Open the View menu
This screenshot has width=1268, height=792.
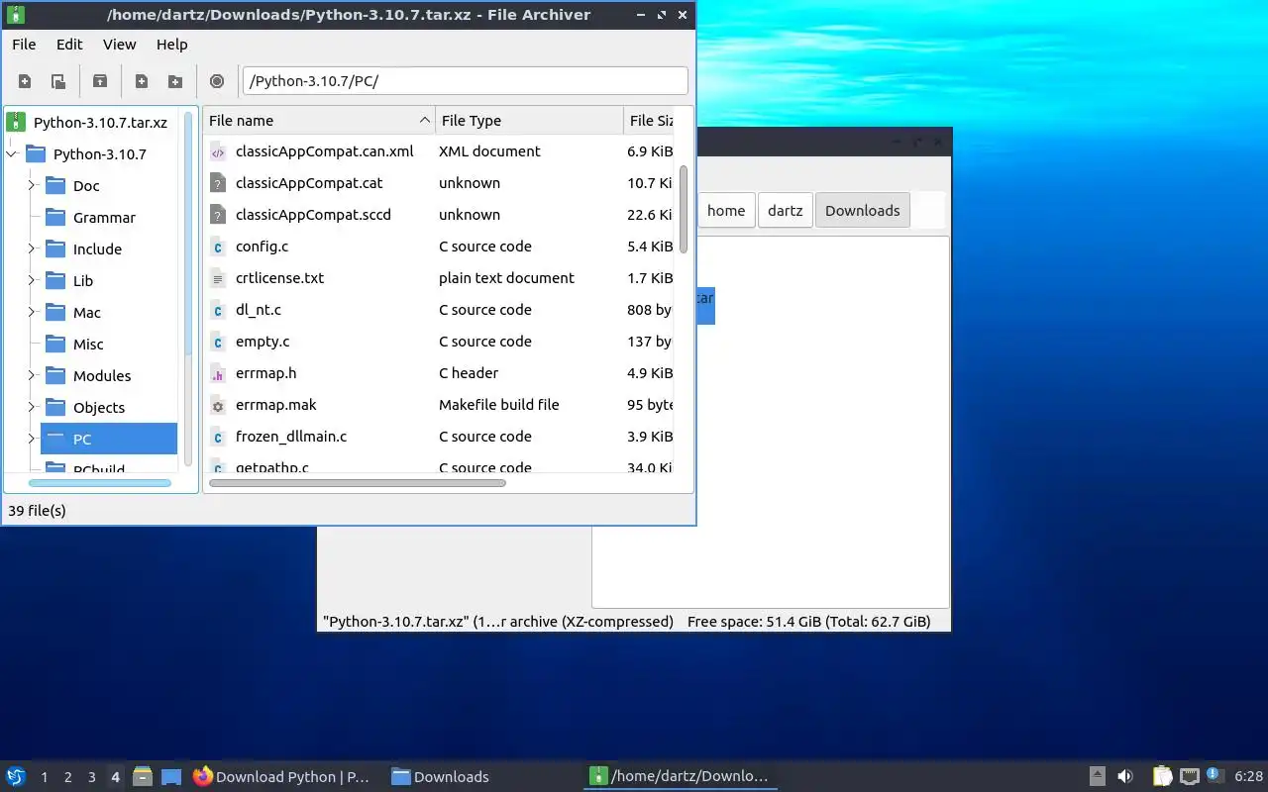(x=120, y=45)
